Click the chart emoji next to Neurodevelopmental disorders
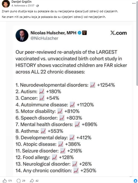The height and width of the screenshot is (183, 138). point(93,85)
